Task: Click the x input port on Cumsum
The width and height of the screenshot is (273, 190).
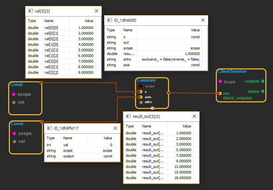Action: click(x=141, y=92)
